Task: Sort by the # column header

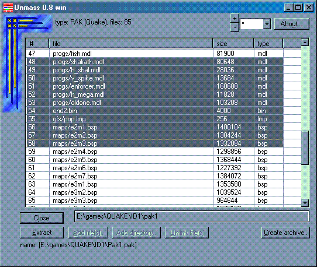Action: (37, 44)
